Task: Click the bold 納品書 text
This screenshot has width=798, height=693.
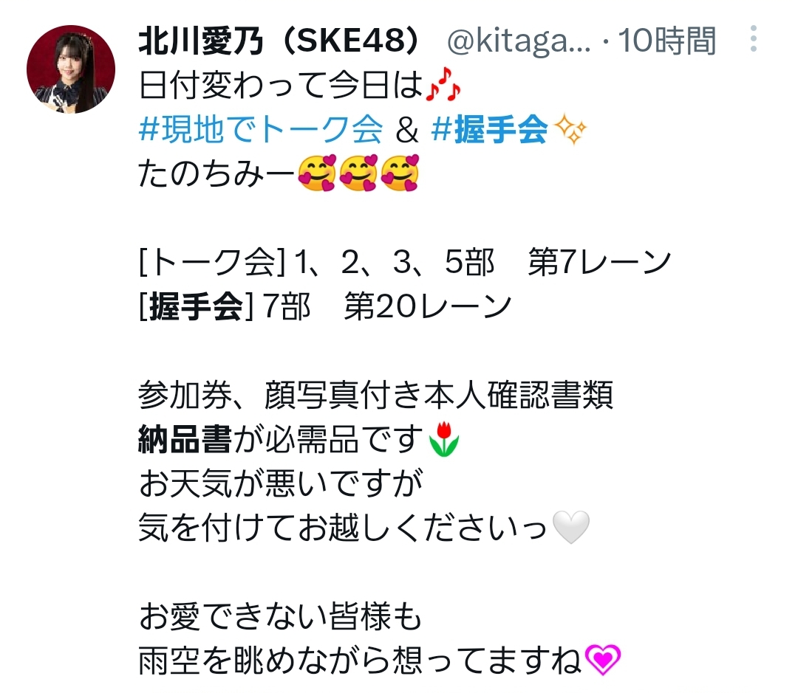Action: click(185, 439)
